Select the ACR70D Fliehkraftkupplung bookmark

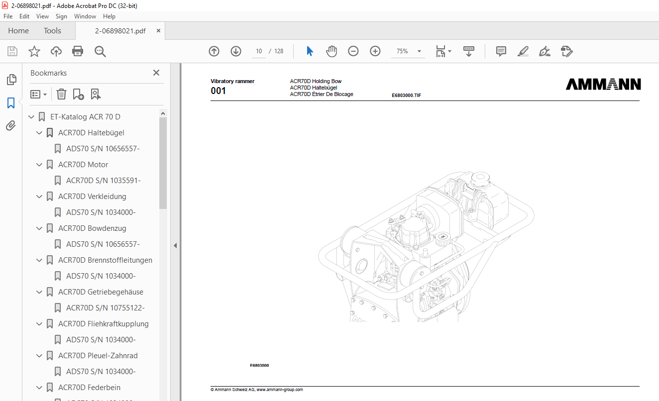point(104,324)
